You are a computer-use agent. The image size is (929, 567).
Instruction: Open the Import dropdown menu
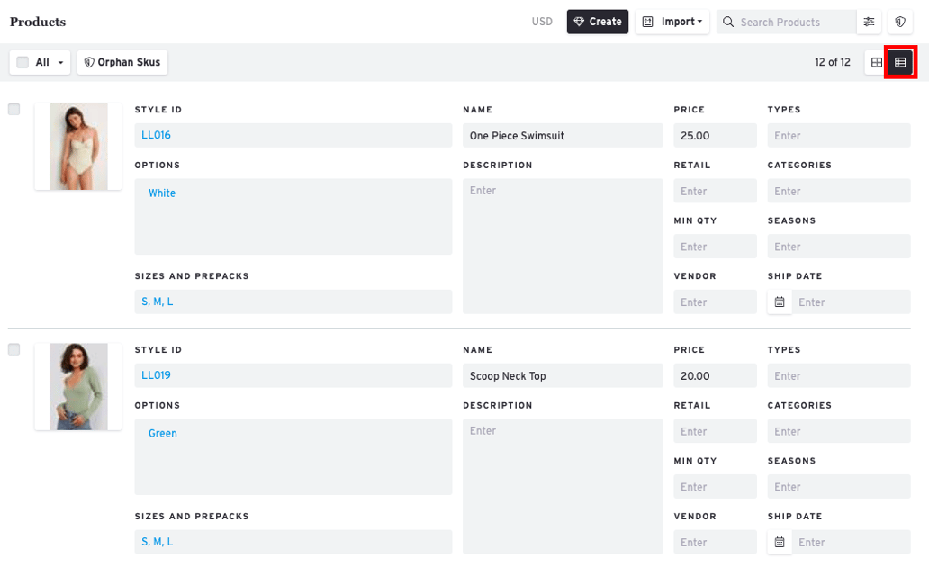(672, 22)
